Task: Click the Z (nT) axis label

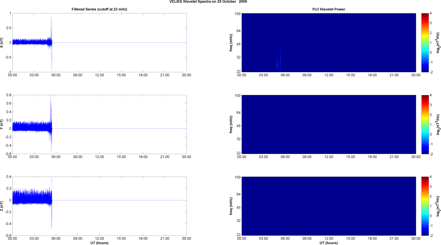Action: 2,206
